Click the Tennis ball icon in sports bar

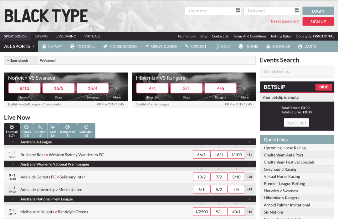click(x=241, y=47)
